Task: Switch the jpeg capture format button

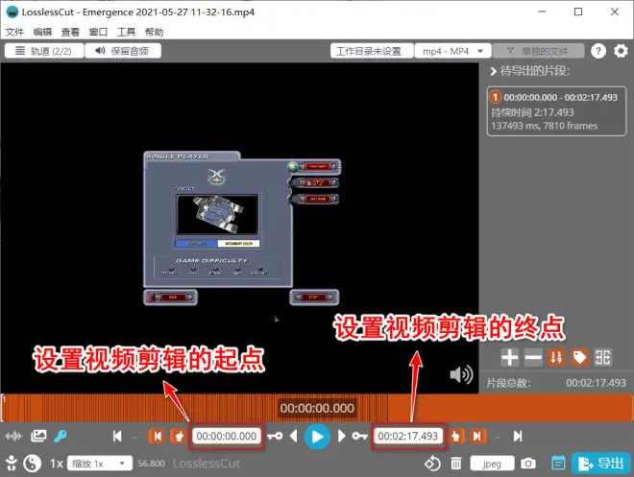Action: coord(492,464)
